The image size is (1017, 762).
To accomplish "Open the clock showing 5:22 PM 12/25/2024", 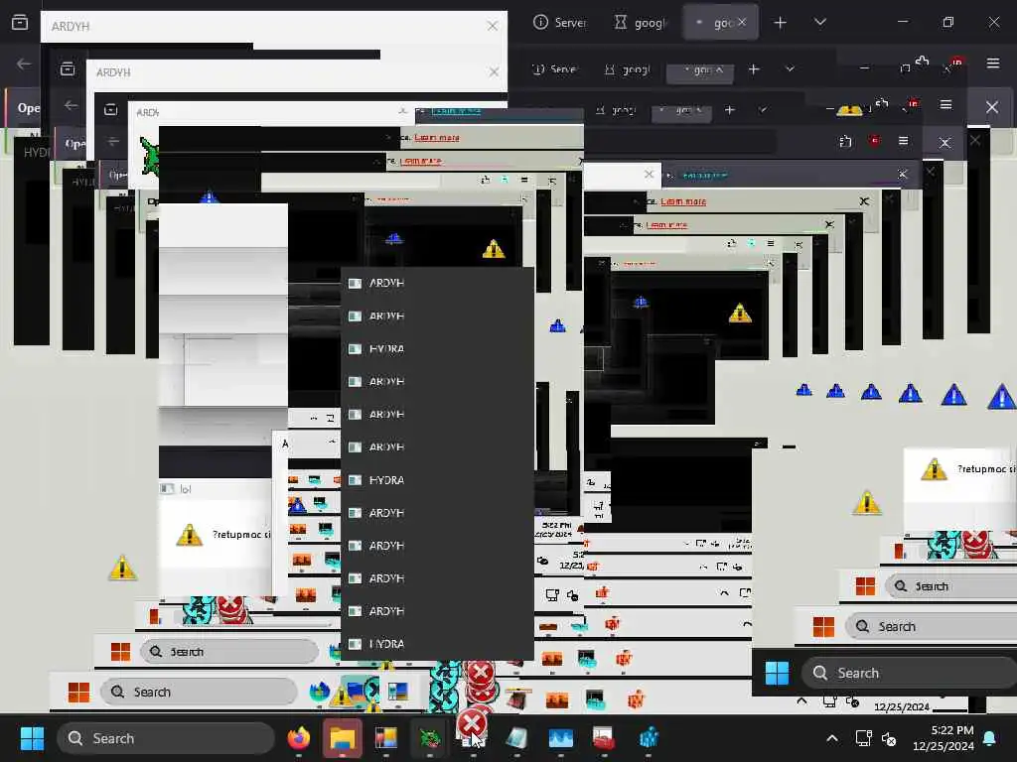I will (x=944, y=738).
